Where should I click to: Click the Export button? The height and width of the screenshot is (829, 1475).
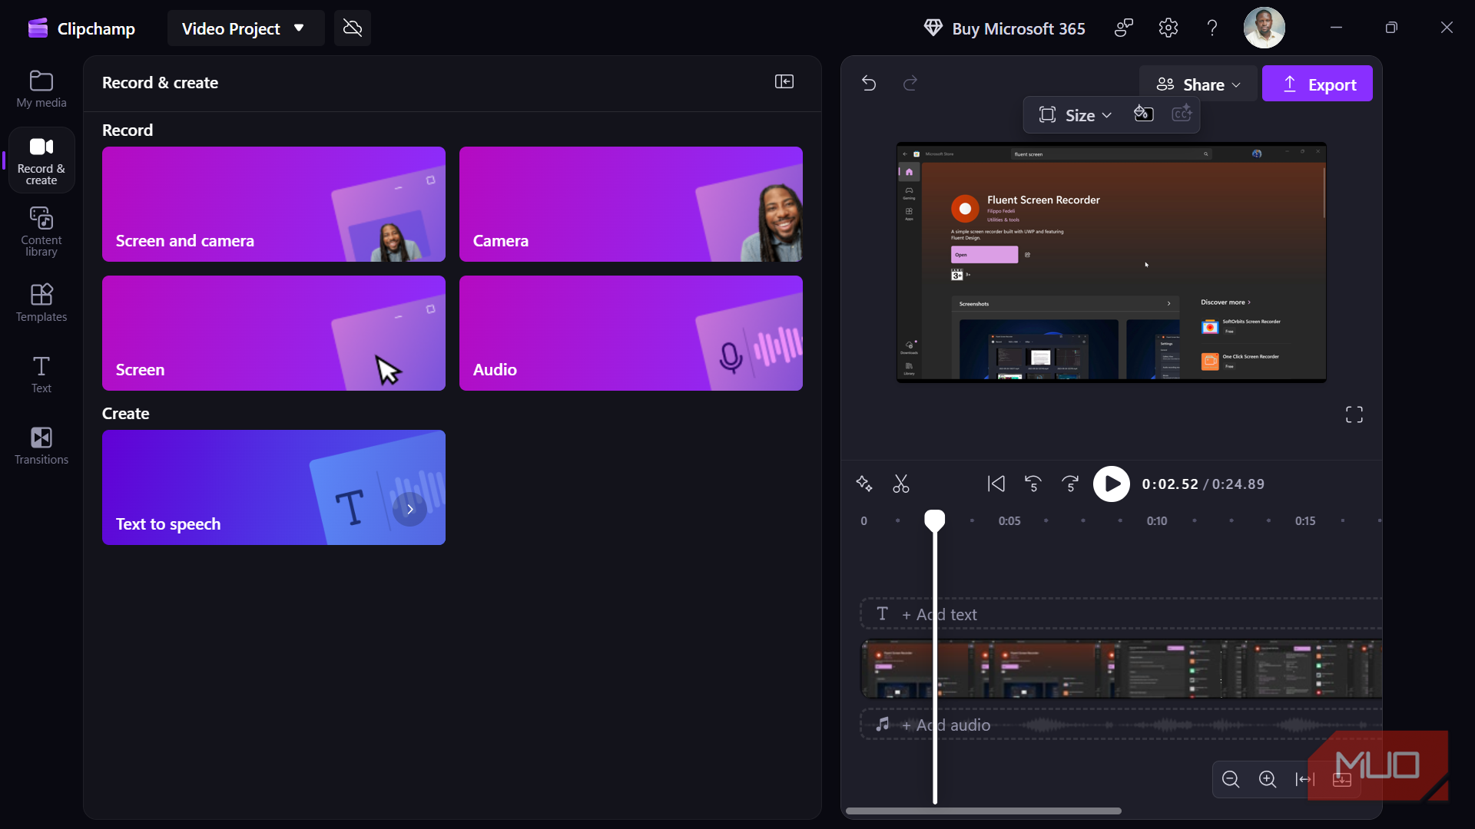click(x=1318, y=84)
